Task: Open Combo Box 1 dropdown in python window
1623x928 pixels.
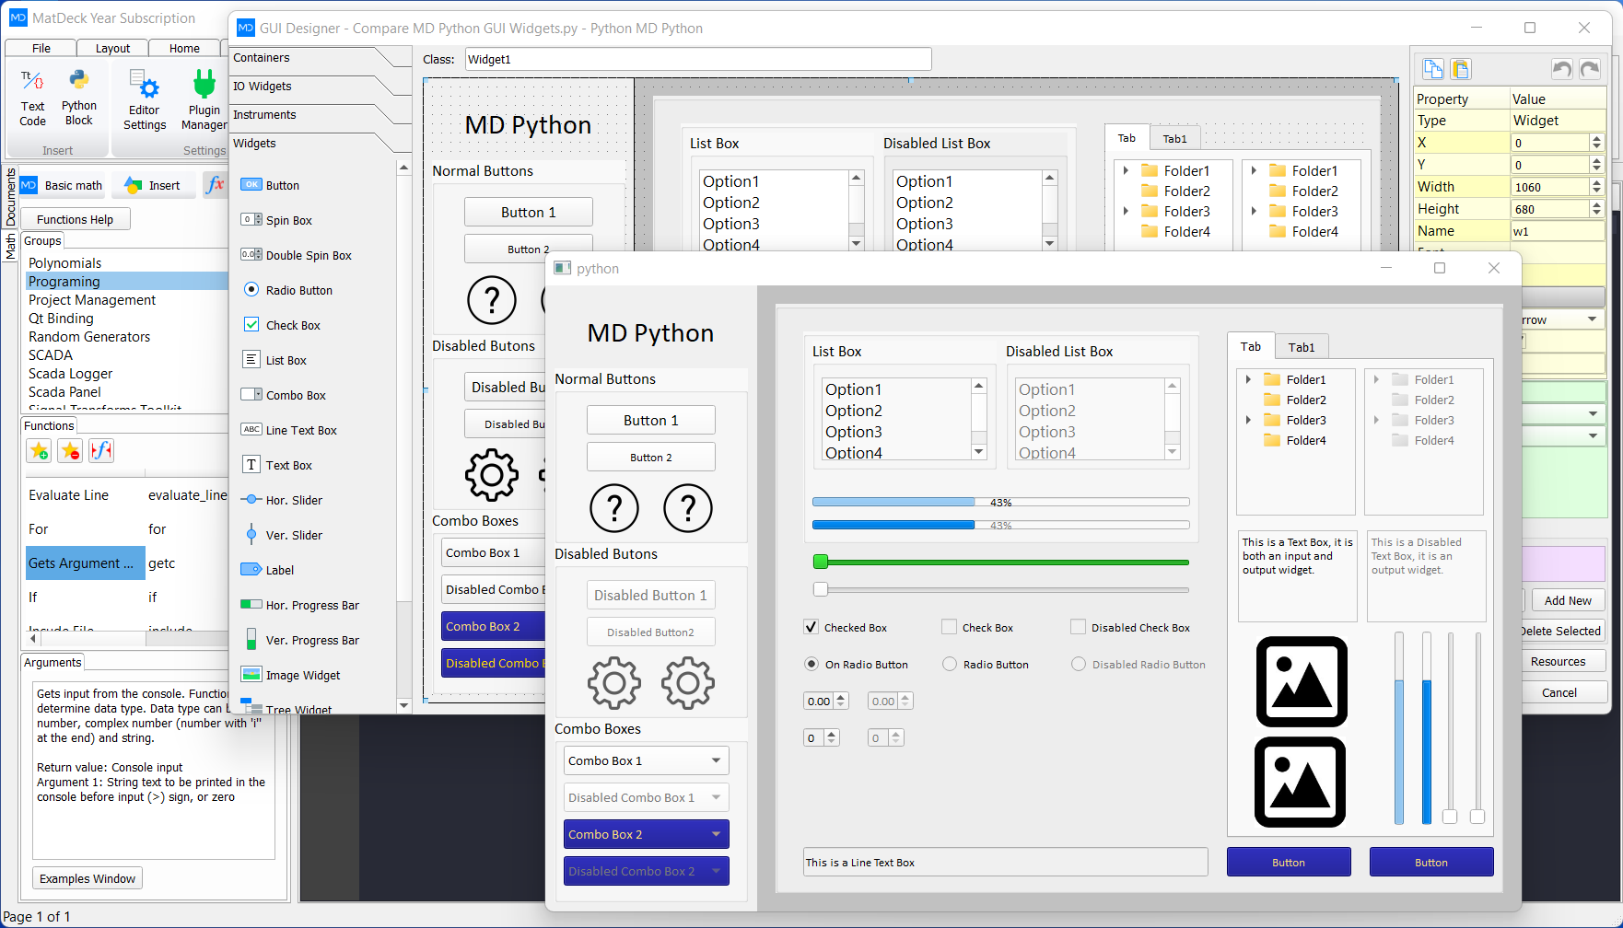Action: click(x=647, y=760)
